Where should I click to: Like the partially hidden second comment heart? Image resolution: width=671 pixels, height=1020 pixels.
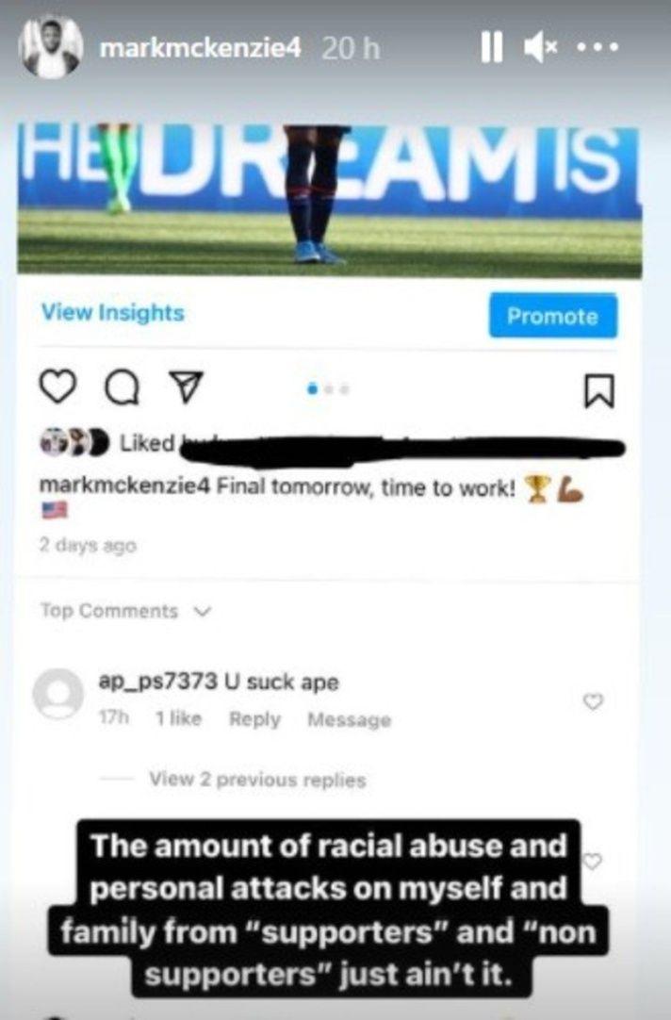point(592,861)
